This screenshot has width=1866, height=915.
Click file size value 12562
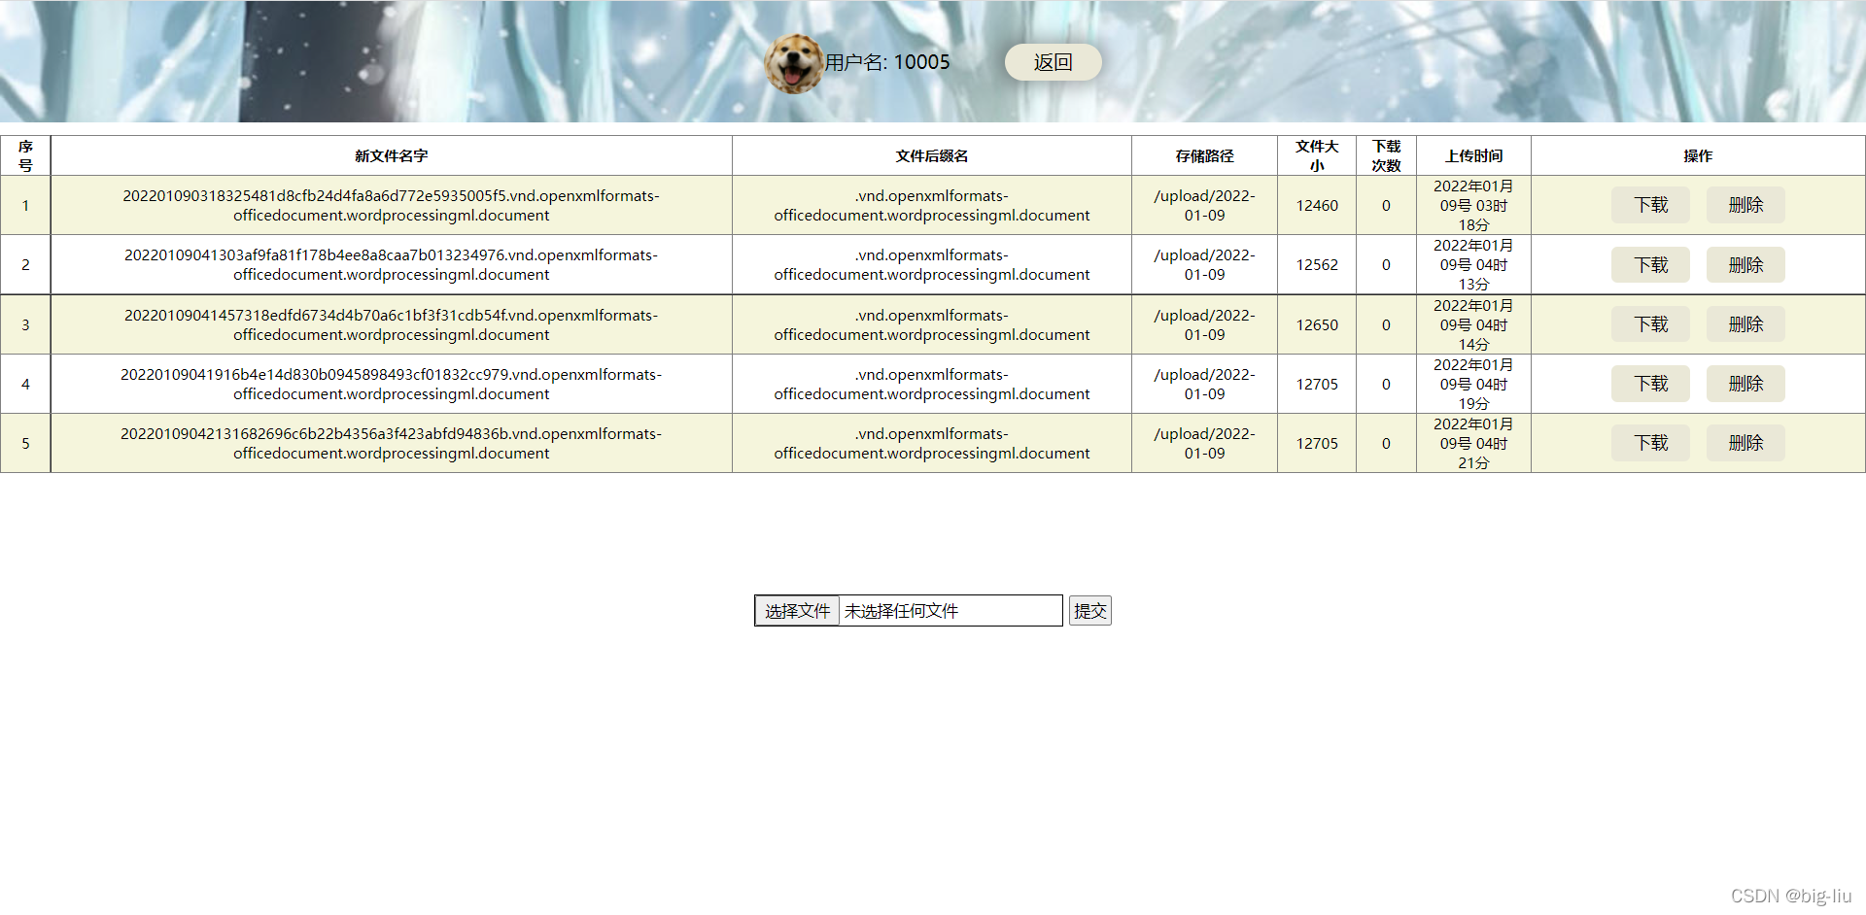point(1317,265)
